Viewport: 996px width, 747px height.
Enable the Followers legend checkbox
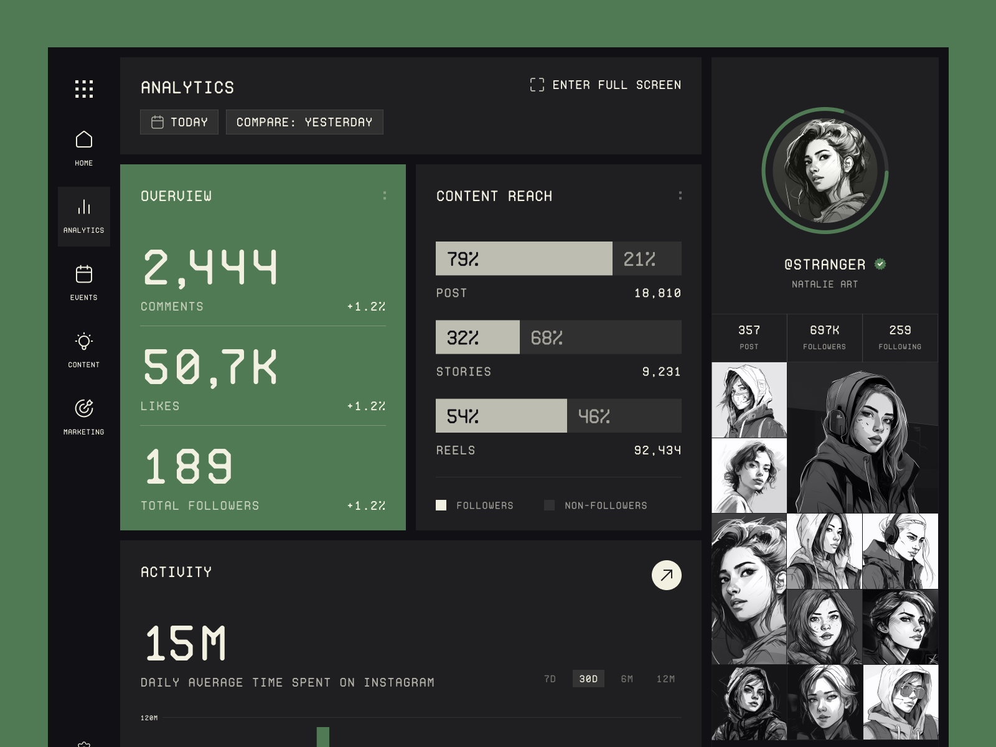pos(441,505)
